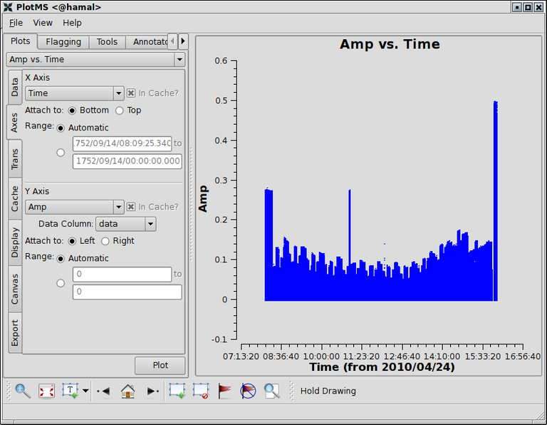Expand the X Axis Time dropdown
547x425 pixels.
click(x=75, y=93)
